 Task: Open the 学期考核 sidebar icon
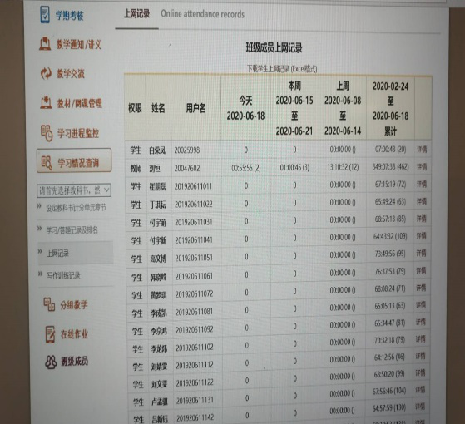tap(45, 14)
